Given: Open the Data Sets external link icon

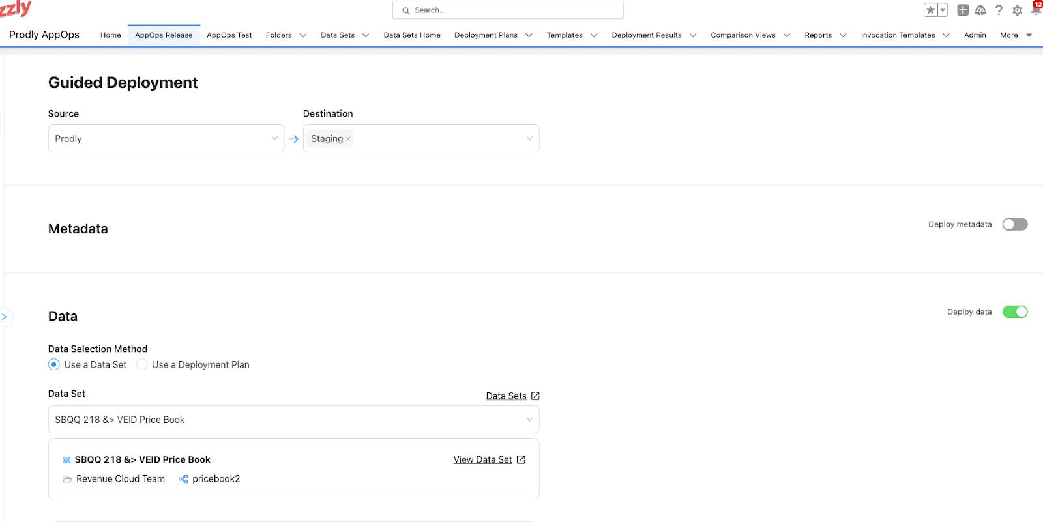Looking at the screenshot, I should 535,396.
